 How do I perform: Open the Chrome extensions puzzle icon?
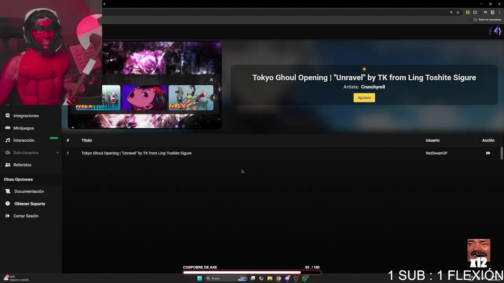click(x=475, y=13)
